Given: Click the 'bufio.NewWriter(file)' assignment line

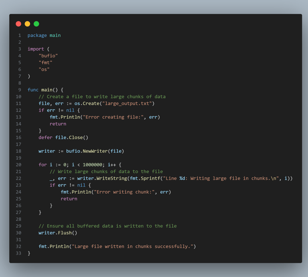Looking at the screenshot, I should (x=81, y=151).
